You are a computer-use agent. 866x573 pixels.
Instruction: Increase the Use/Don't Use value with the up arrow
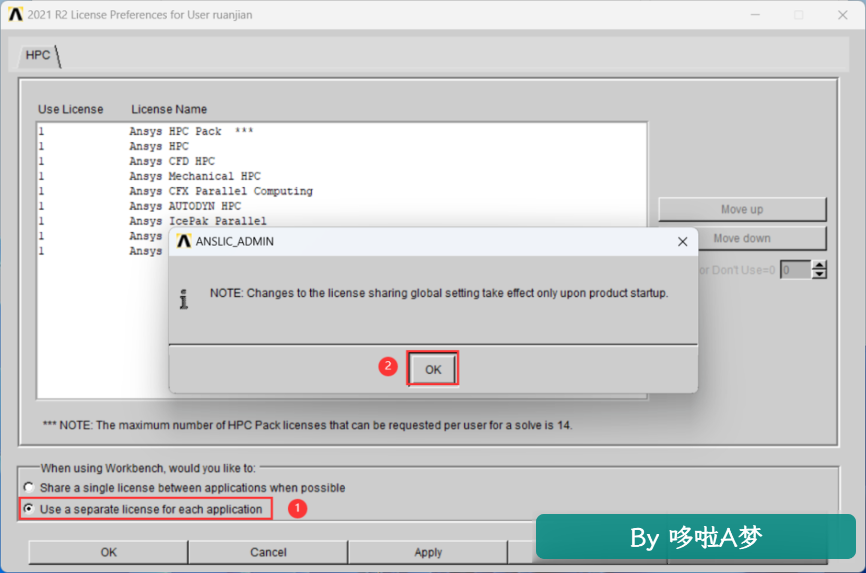click(x=820, y=265)
